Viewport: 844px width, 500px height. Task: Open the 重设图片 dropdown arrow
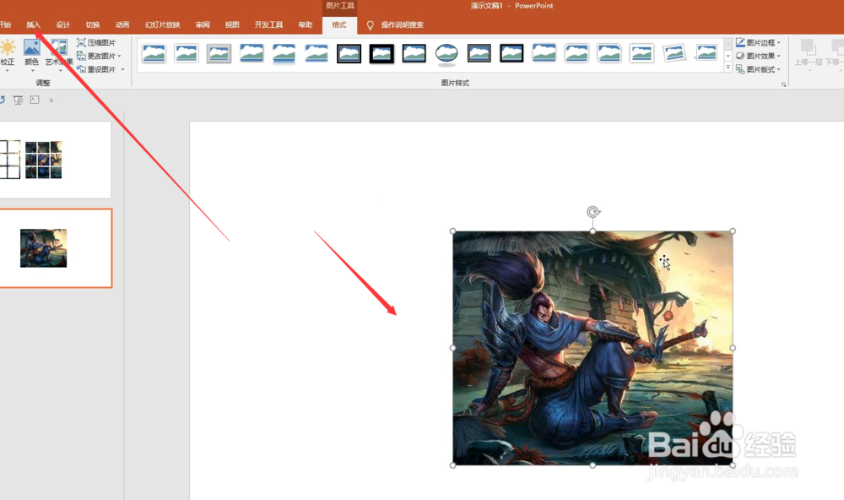122,69
